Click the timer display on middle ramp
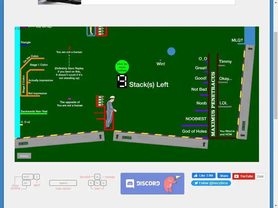The image size is (278, 208). point(127,138)
